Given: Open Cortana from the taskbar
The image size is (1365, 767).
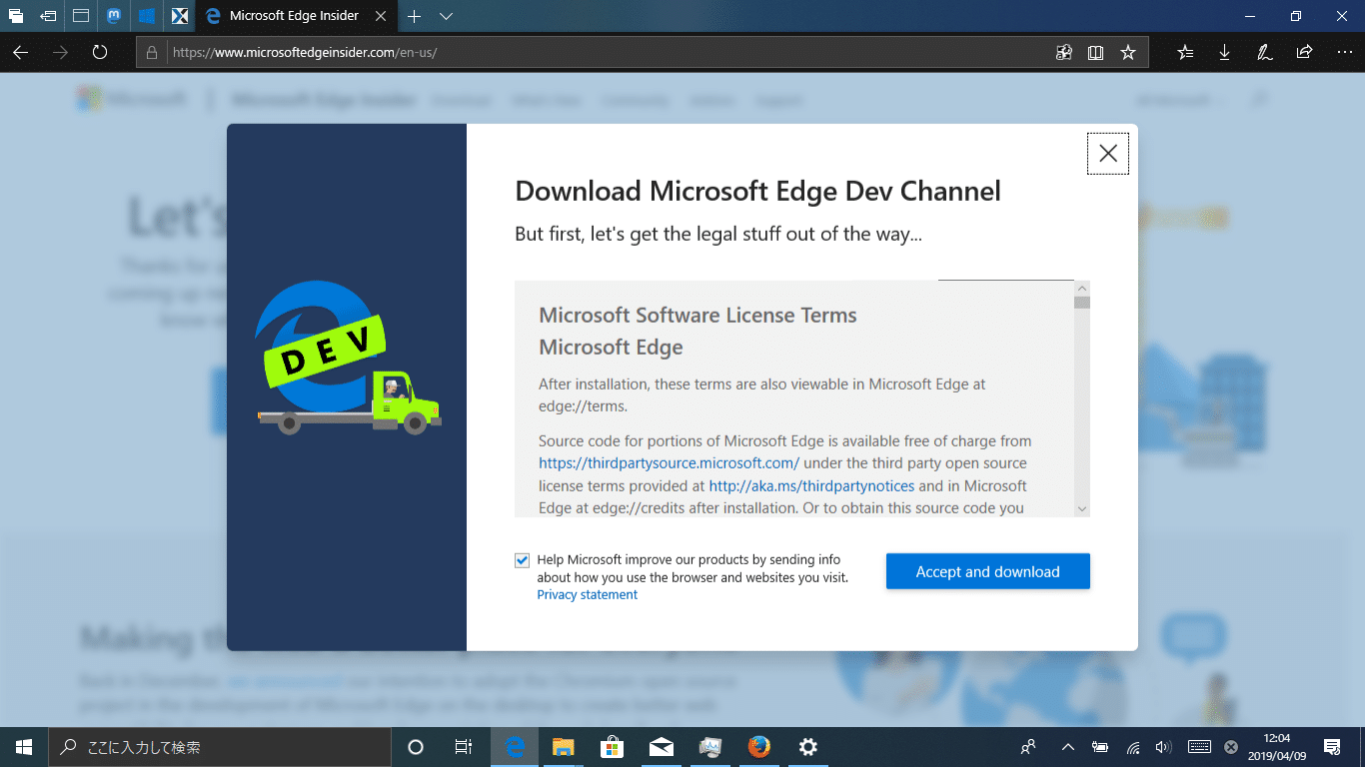Looking at the screenshot, I should point(416,747).
